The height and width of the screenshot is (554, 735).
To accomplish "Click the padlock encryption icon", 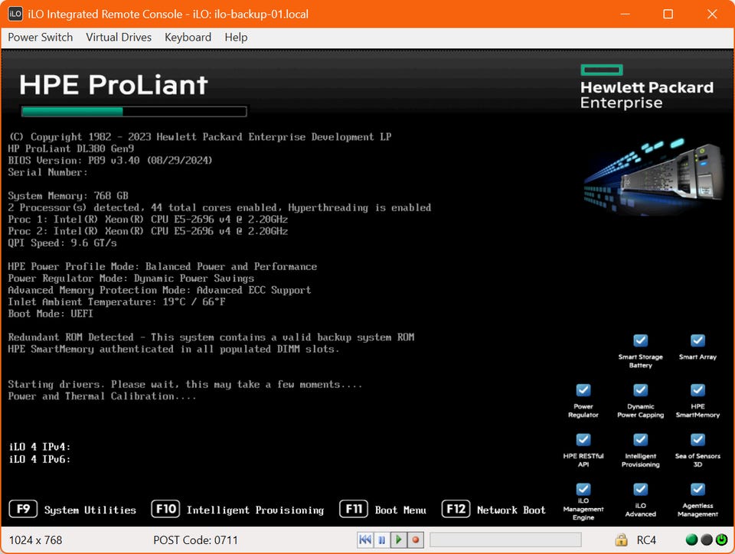I will tap(621, 540).
